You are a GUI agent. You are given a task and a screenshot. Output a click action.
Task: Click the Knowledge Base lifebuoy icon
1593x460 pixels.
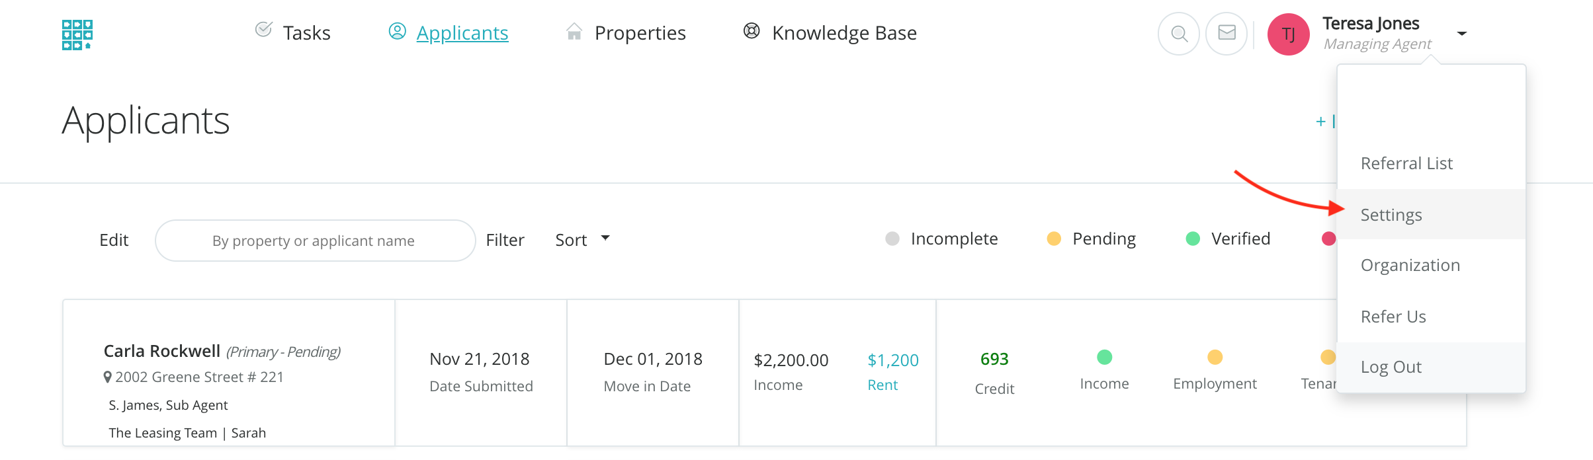752,31
